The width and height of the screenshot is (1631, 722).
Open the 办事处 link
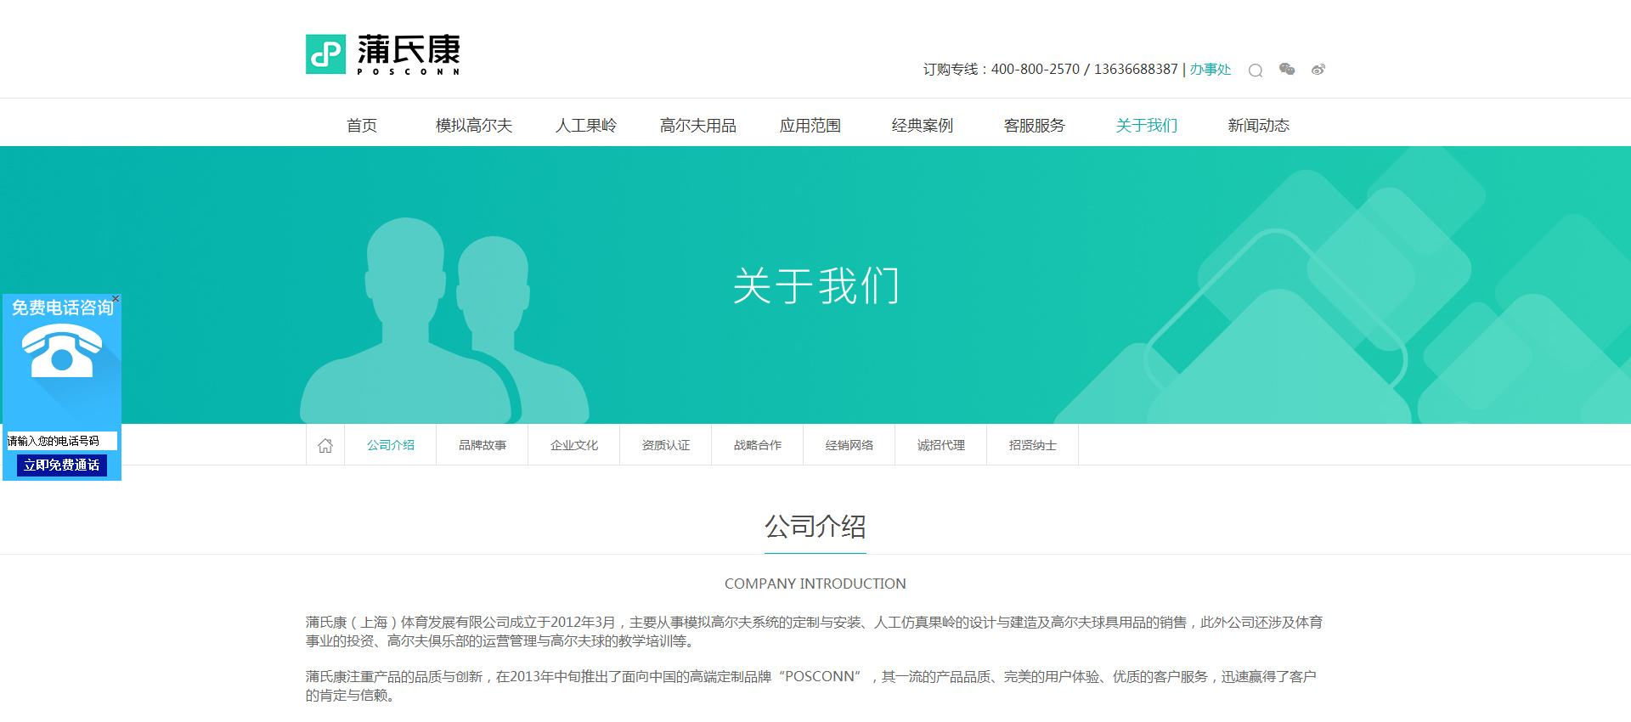[x=1210, y=70]
